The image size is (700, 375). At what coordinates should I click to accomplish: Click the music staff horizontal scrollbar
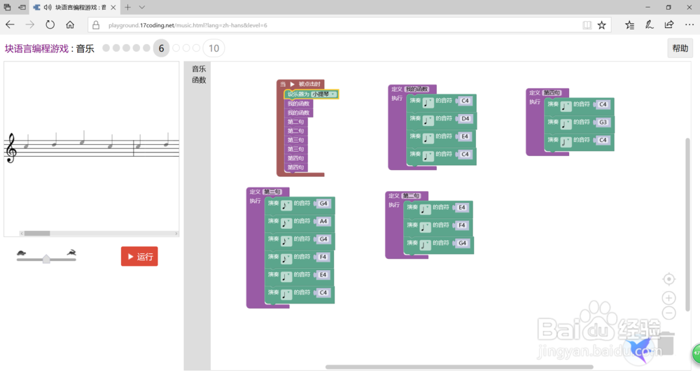coord(37,233)
